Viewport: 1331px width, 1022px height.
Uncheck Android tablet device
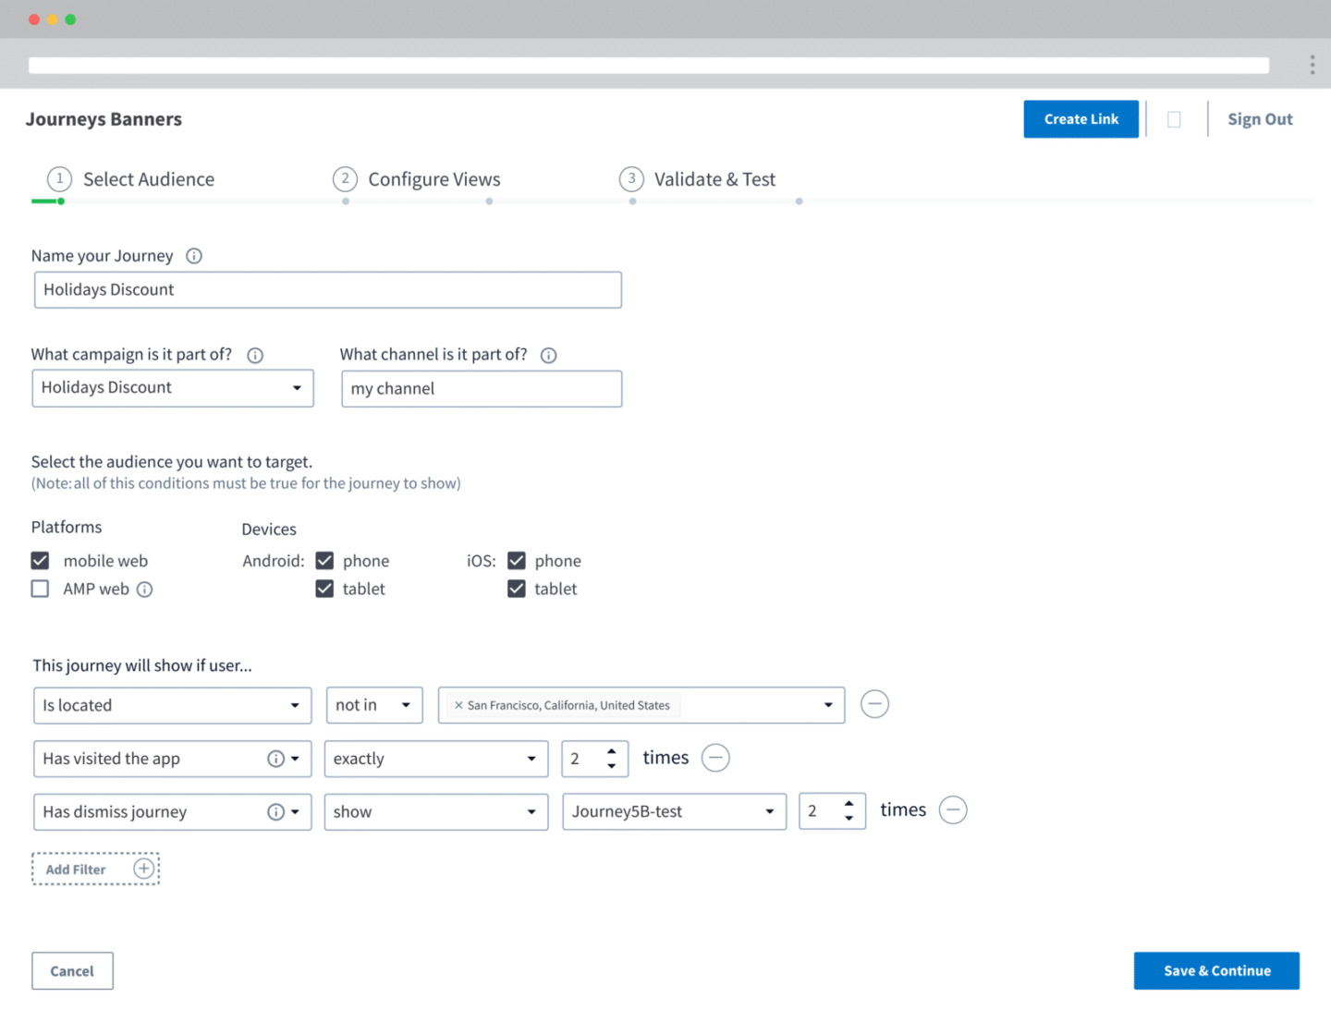click(324, 589)
